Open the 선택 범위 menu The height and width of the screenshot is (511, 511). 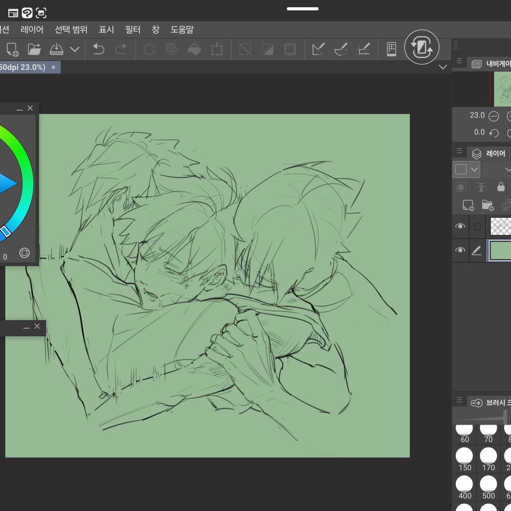click(71, 30)
